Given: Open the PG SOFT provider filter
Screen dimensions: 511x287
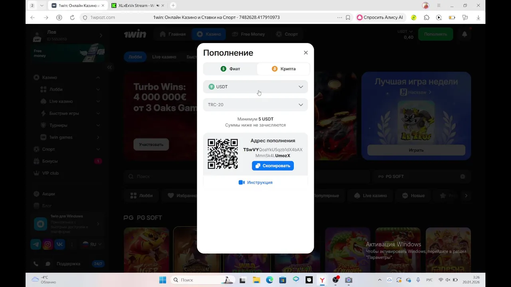Looking at the screenshot, I should click(x=421, y=176).
